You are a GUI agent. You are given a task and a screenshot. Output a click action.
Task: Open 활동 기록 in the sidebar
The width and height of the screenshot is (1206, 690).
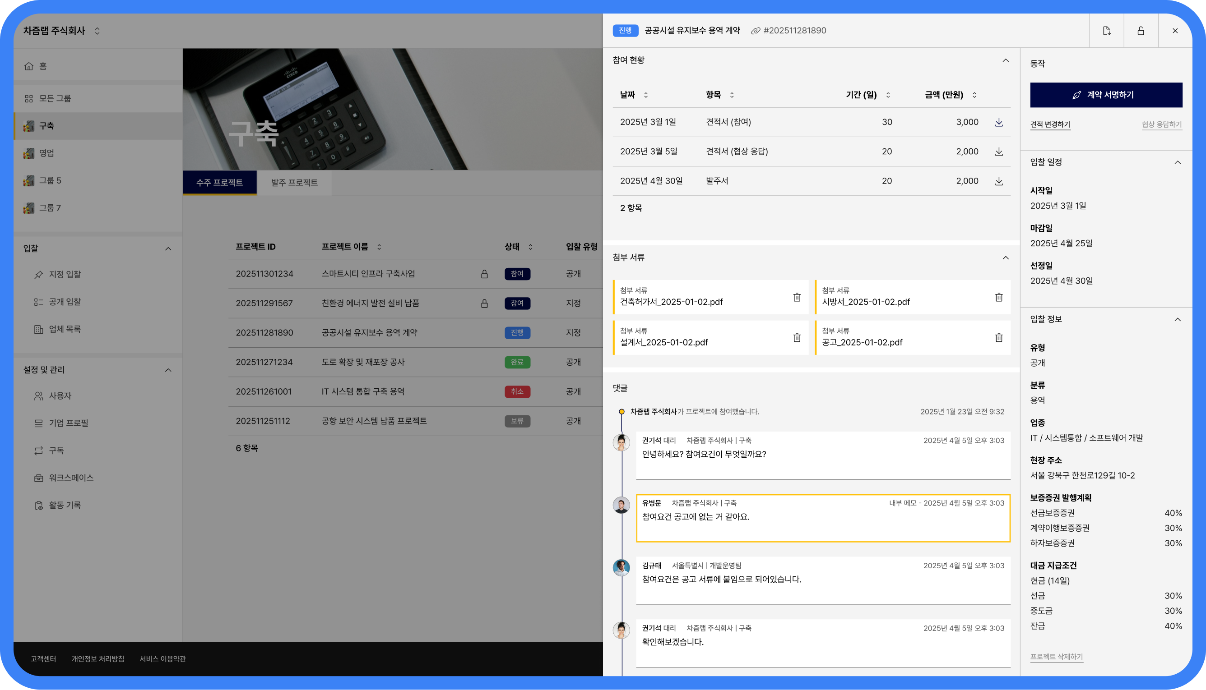point(65,505)
